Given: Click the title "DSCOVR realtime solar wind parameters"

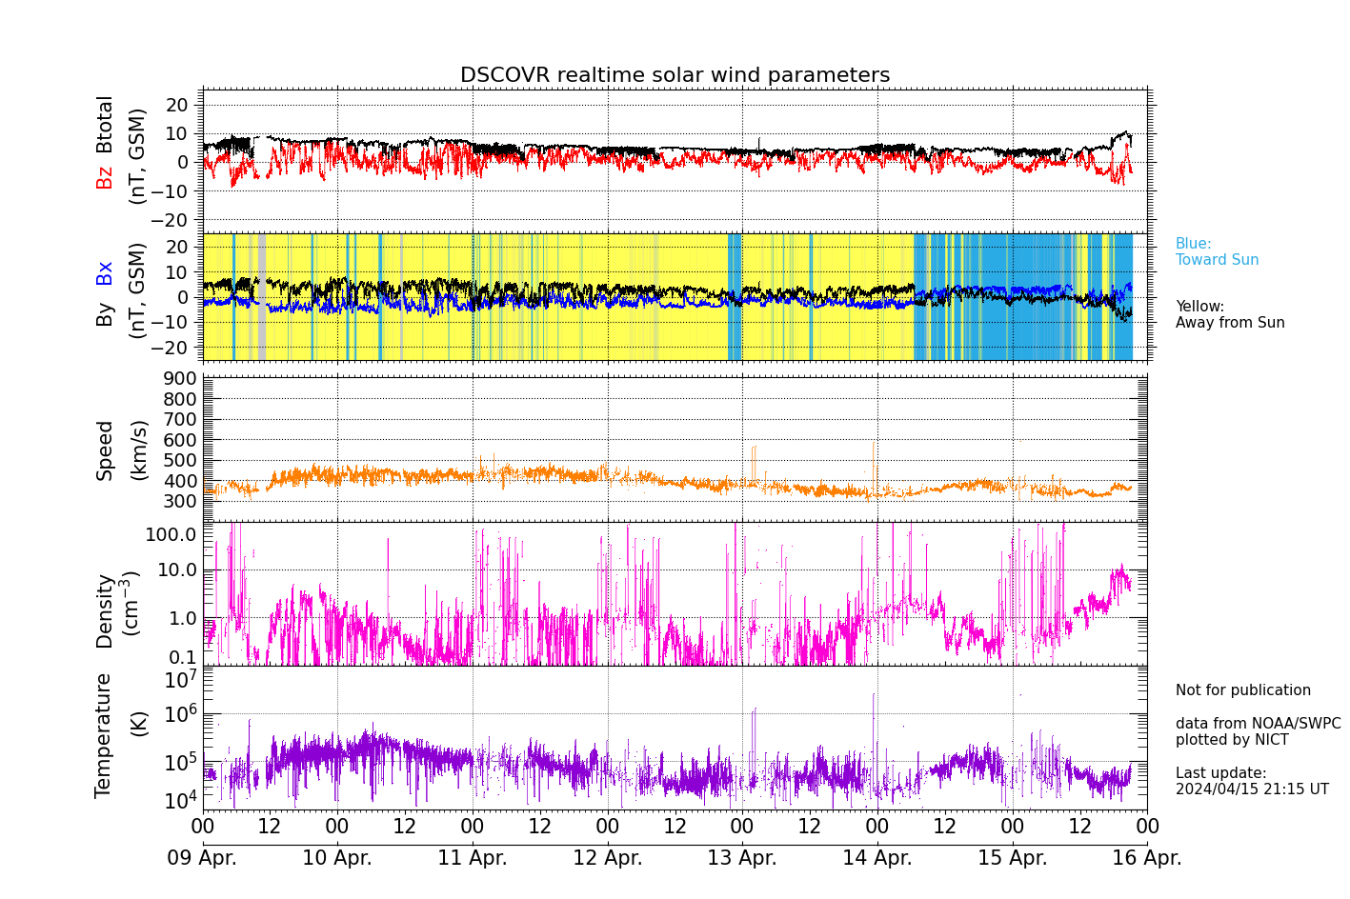Looking at the screenshot, I should 675,75.
